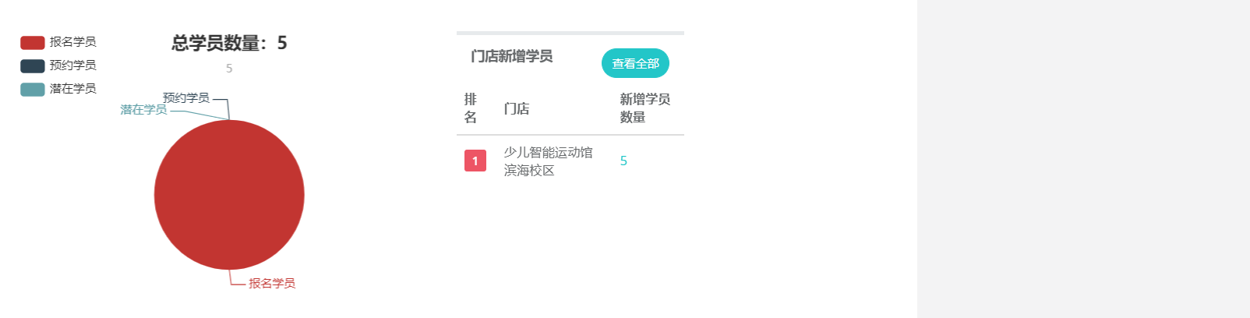Click the 门店 column header
The width and height of the screenshot is (1250, 318).
[516, 108]
